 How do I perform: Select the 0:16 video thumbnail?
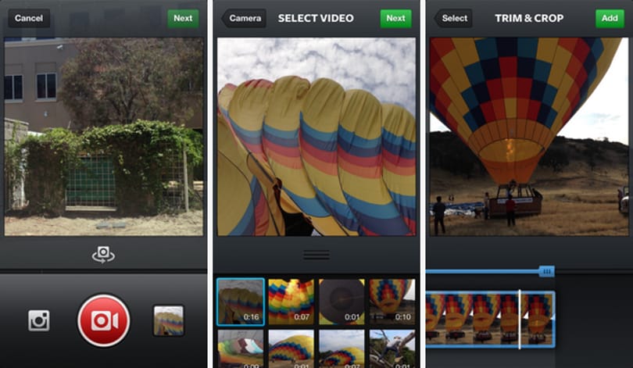coord(241,302)
